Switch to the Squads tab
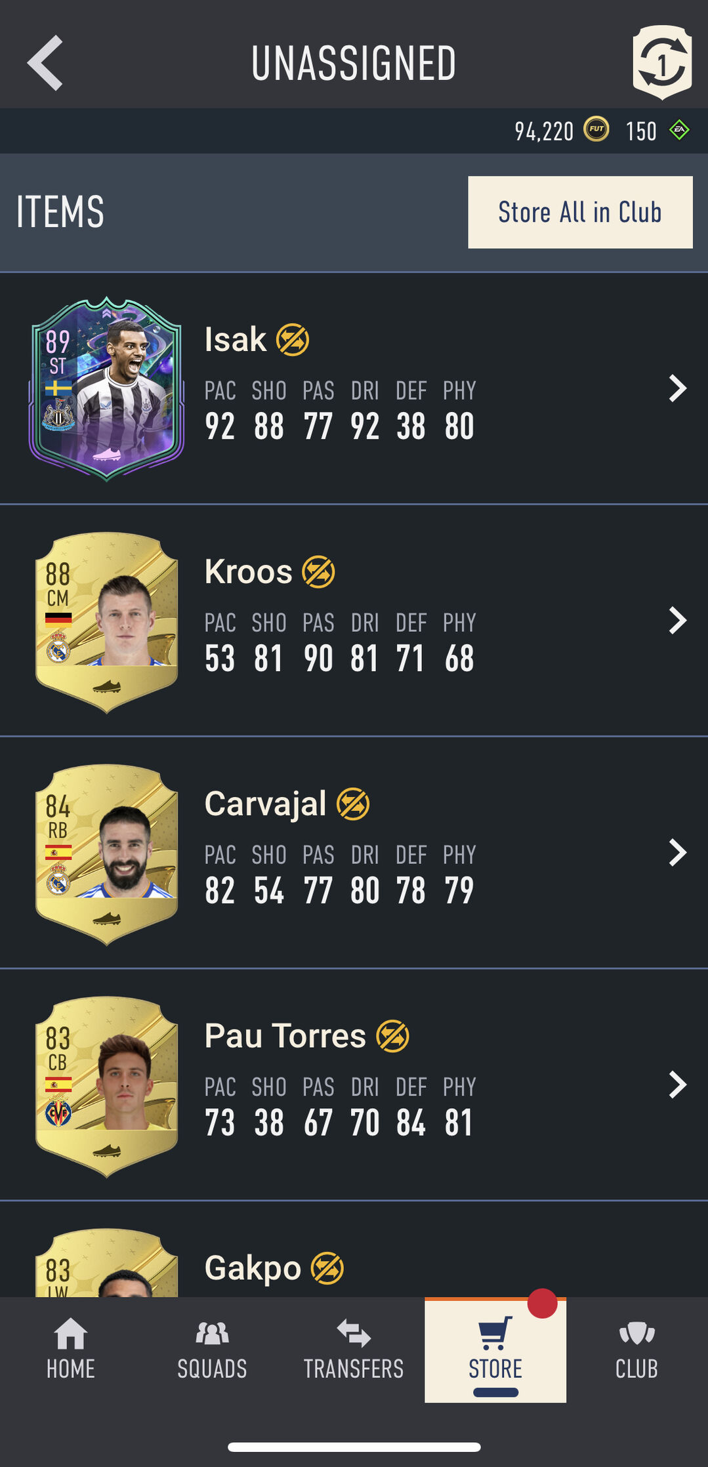Screen dimensions: 708x1467 [212, 1349]
